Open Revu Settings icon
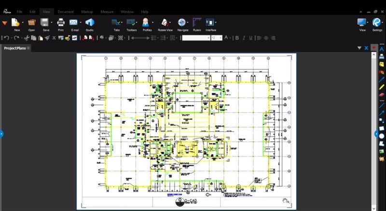386x211 pixels. 376,22
